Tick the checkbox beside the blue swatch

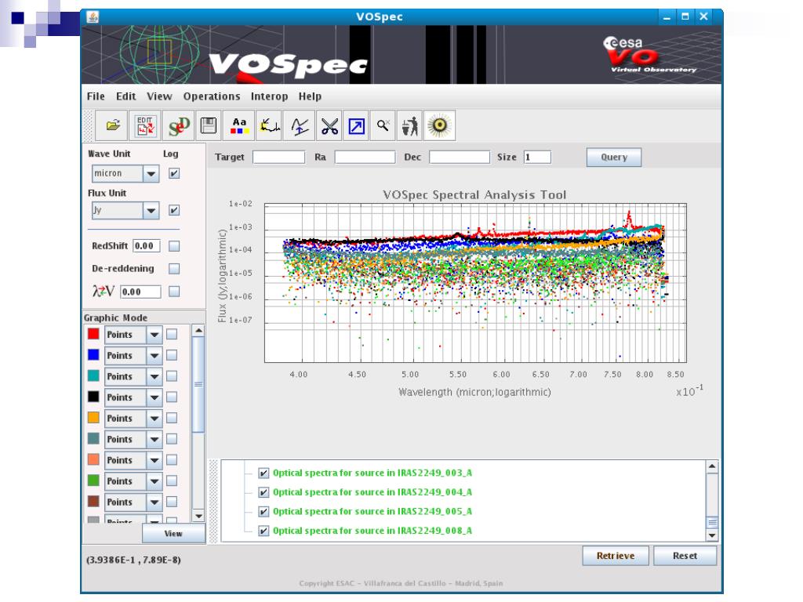tap(172, 355)
